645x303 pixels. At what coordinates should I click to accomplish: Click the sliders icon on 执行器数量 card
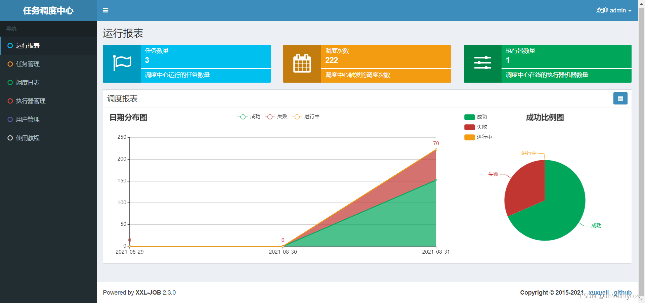(483, 63)
